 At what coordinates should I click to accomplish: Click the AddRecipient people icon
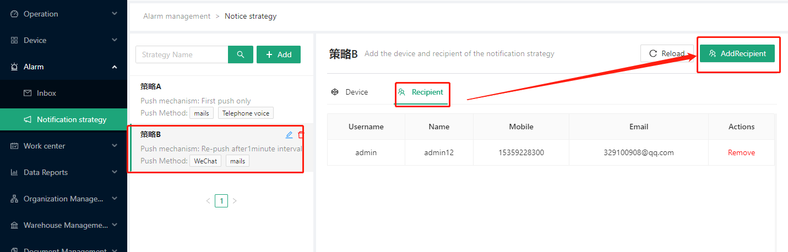click(x=713, y=53)
